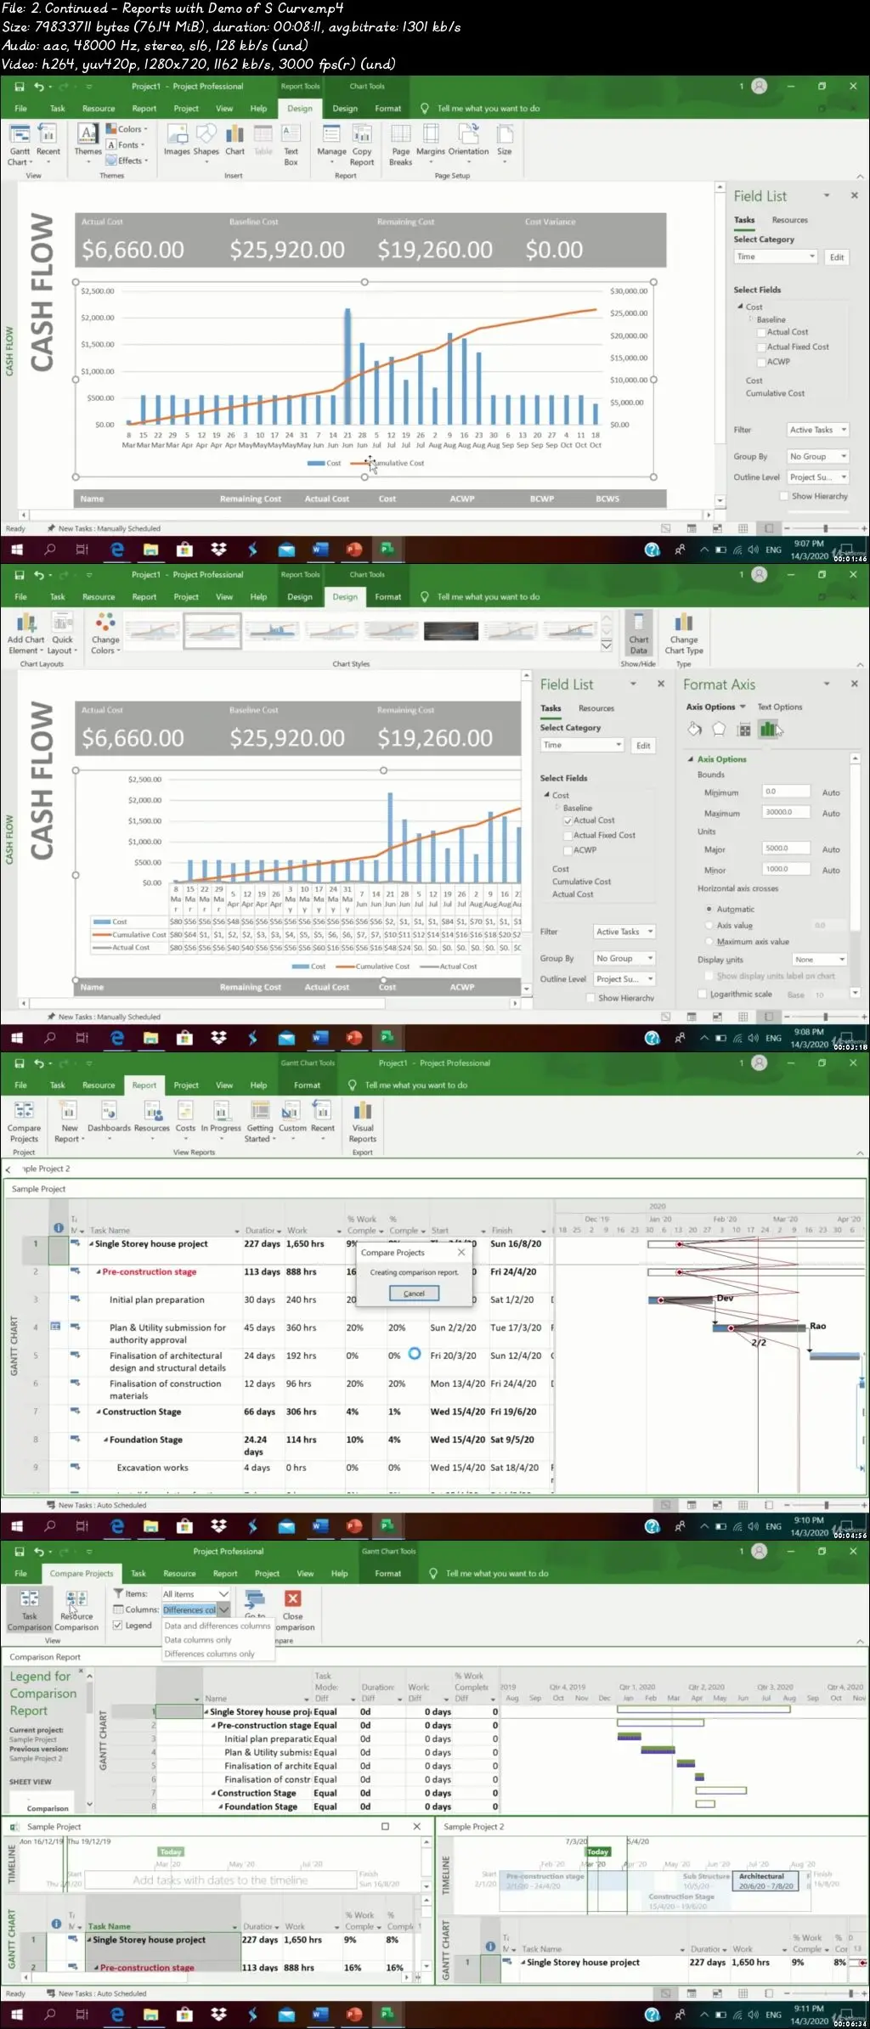This screenshot has height=2029, width=870.
Task: Click Cancel in the Compare Projects dialog
Action: pos(414,1293)
